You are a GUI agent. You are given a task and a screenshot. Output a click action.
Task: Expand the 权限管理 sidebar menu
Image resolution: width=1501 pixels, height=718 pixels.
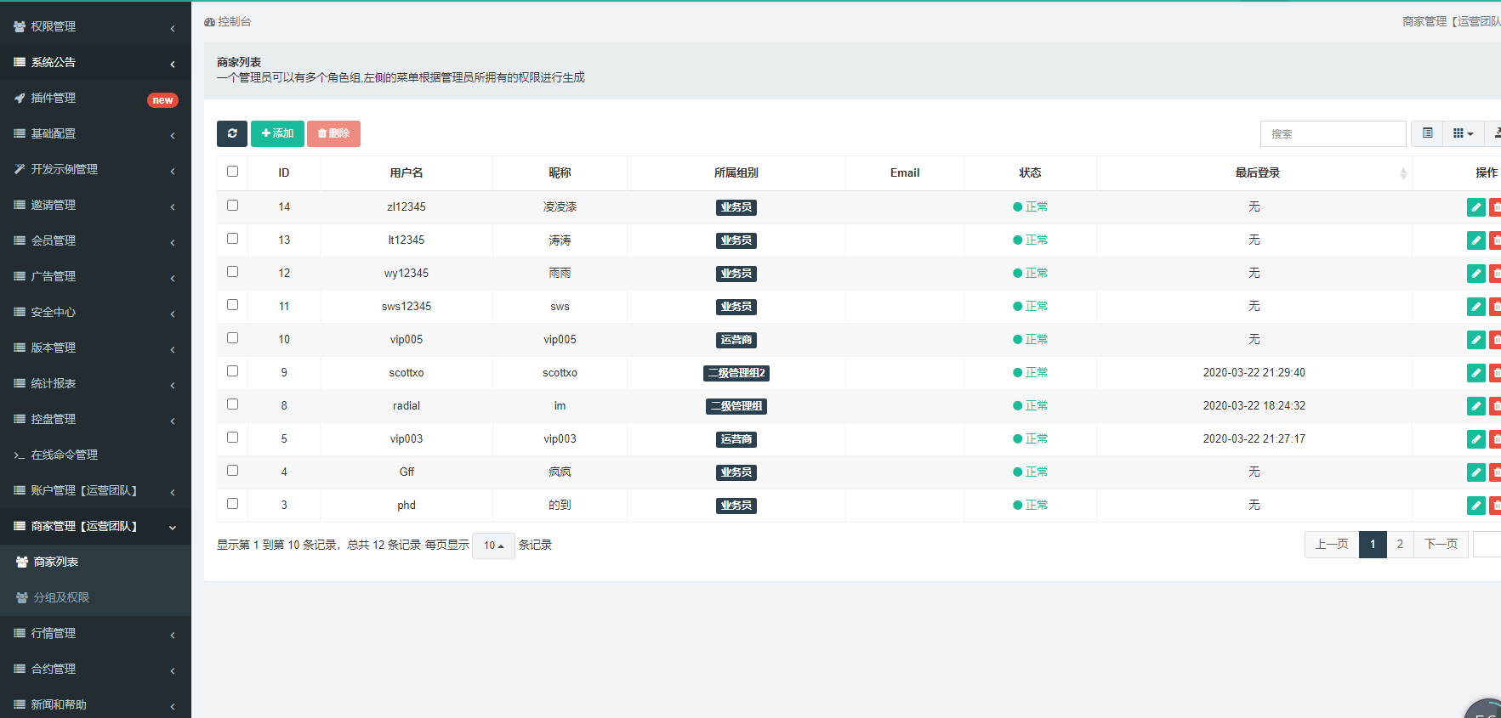tap(95, 27)
